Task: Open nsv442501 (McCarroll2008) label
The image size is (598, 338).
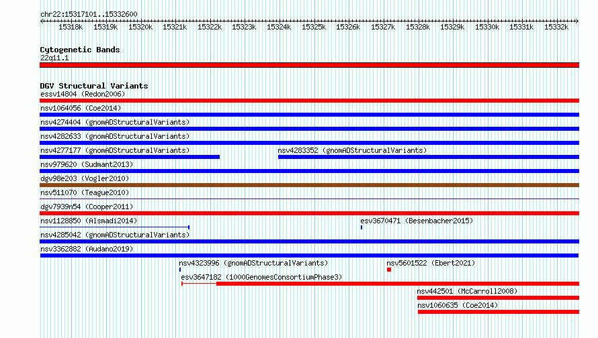Action: [x=467, y=291]
